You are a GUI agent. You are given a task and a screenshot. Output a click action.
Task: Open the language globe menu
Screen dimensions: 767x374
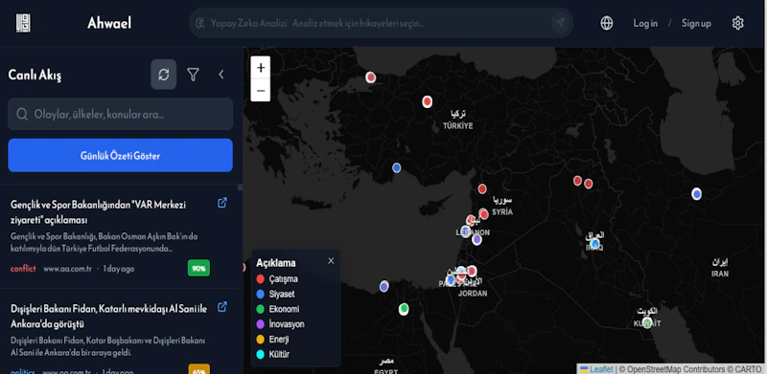click(607, 23)
